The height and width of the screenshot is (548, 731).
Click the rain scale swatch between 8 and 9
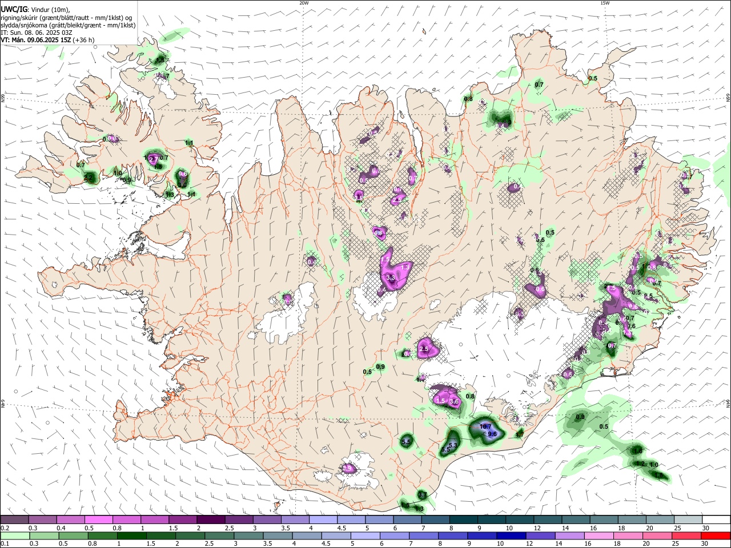452,536
